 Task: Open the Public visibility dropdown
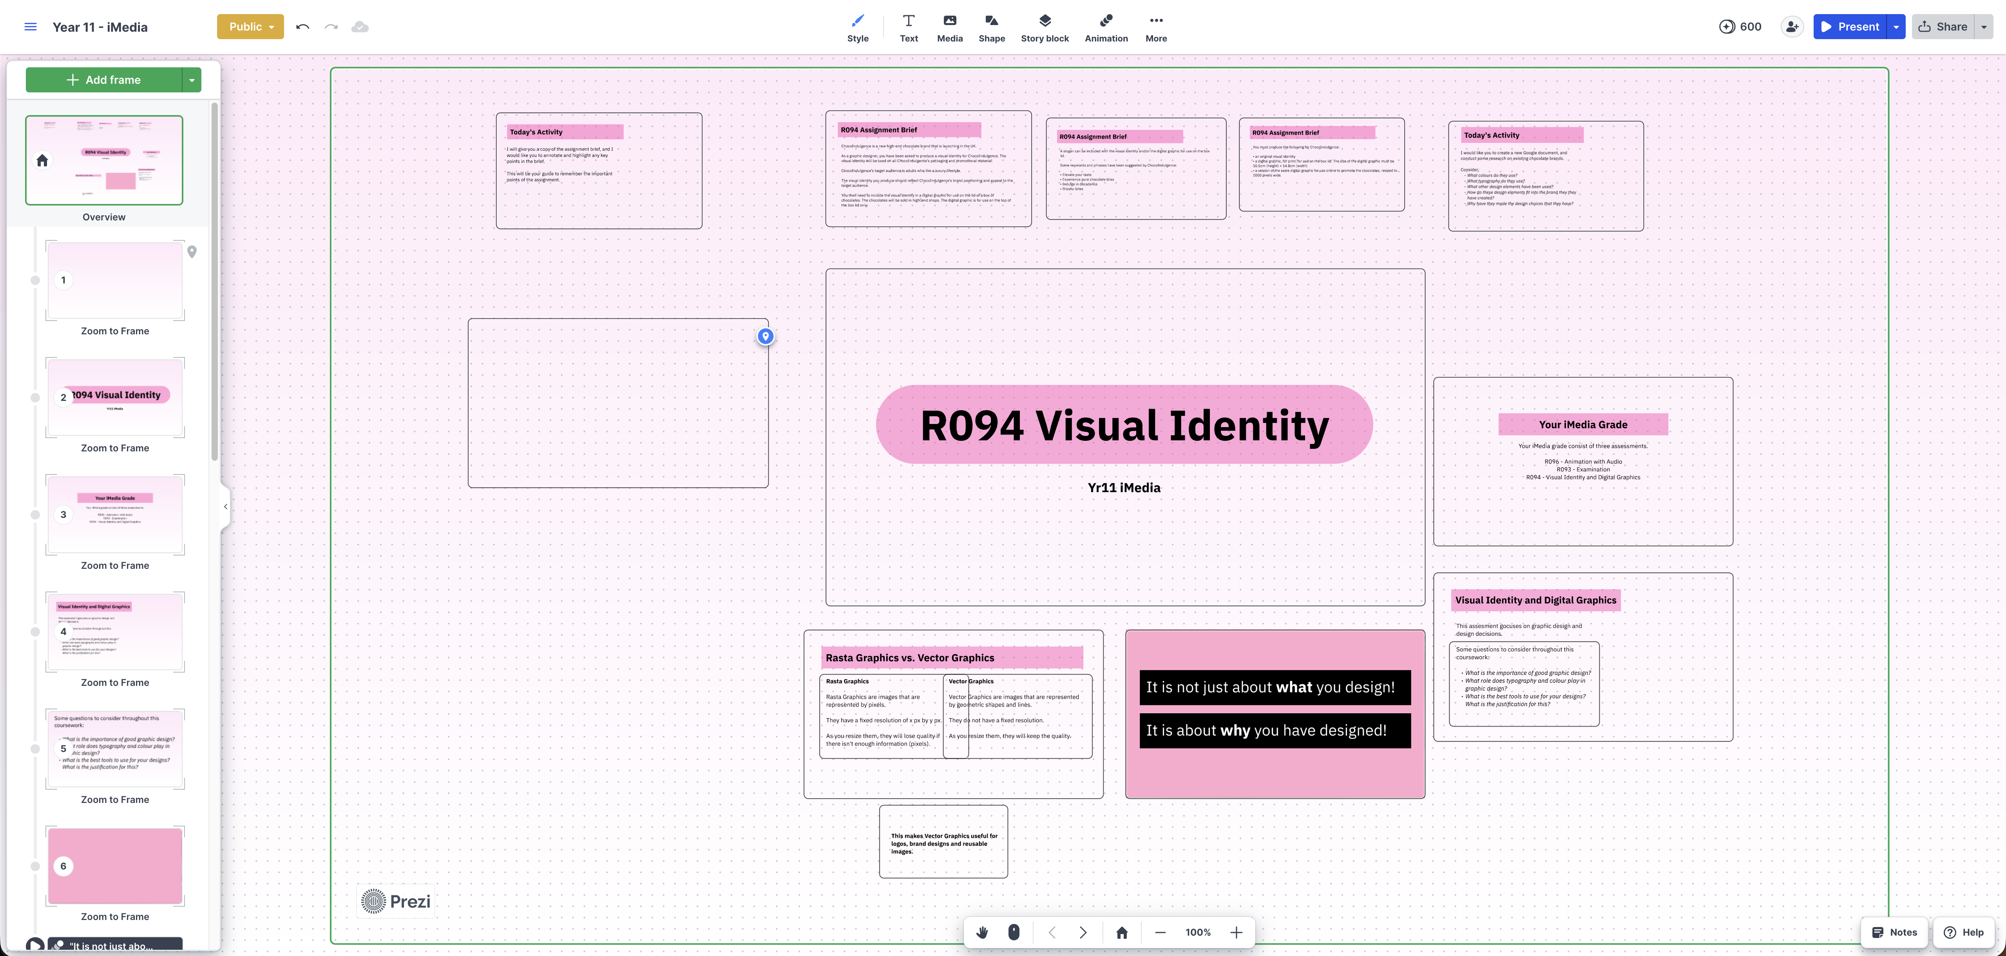pyautogui.click(x=250, y=27)
